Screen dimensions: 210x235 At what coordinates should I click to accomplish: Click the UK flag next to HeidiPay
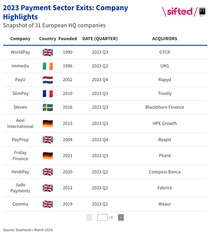[x=47, y=172]
